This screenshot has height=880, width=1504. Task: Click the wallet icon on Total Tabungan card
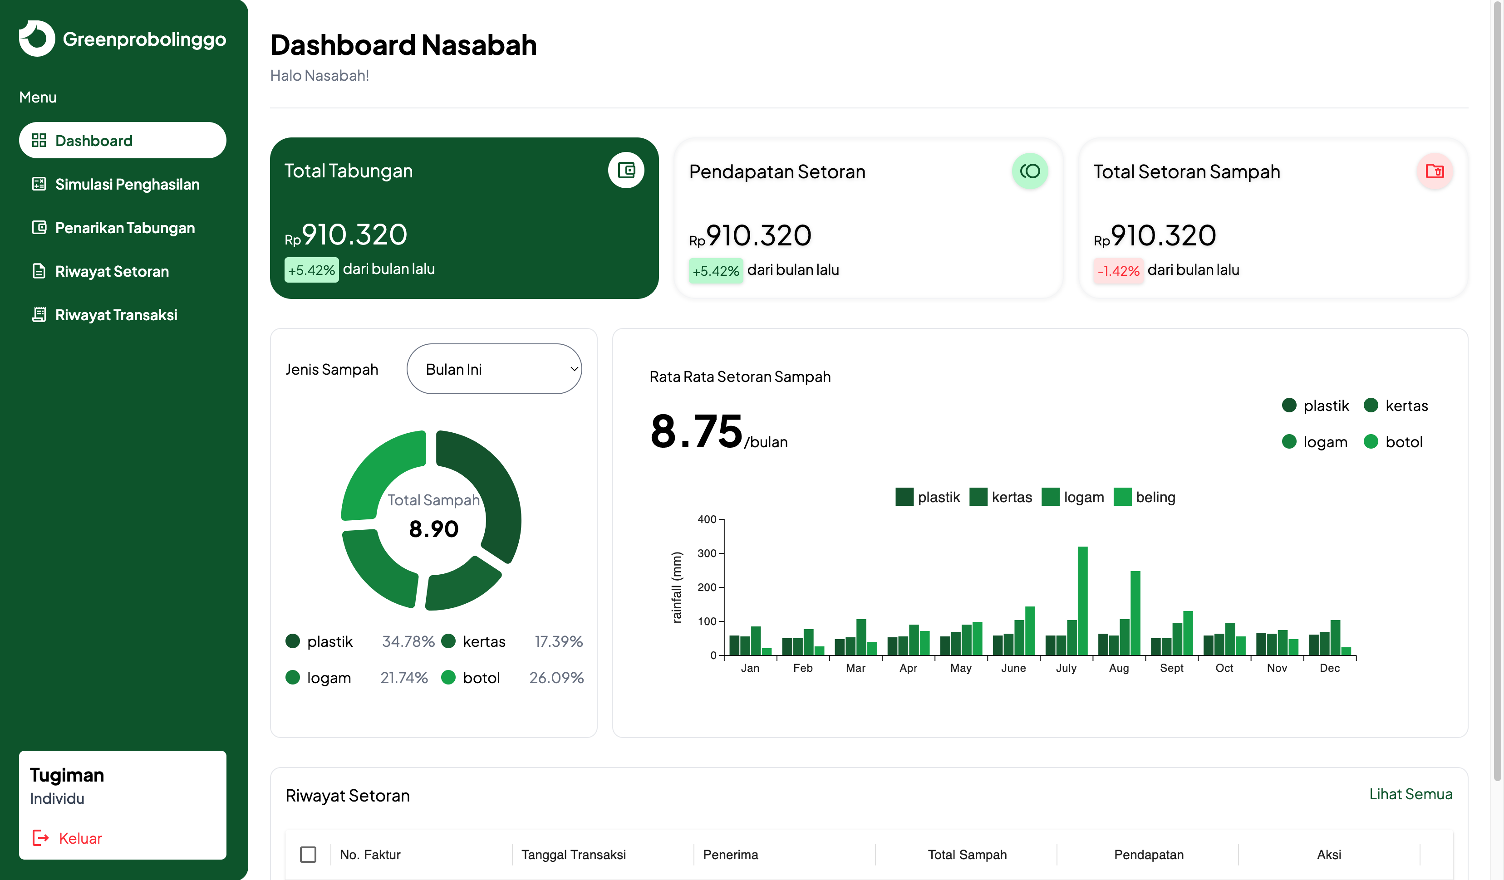(x=626, y=170)
